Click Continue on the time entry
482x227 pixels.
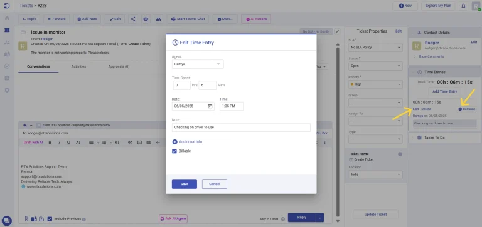(467, 109)
